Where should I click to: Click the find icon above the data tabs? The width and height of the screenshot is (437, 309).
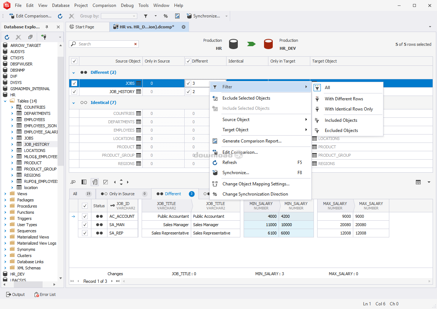tap(73, 182)
